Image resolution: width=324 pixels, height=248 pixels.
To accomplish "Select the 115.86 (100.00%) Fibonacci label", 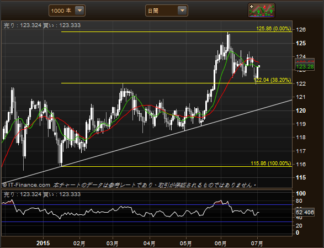I will (271, 163).
